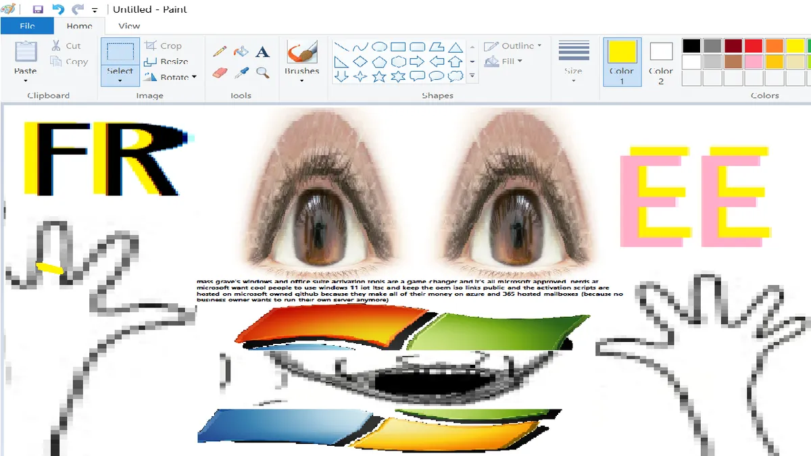
Task: Open the Paint application icon menu
Action: 9,9
